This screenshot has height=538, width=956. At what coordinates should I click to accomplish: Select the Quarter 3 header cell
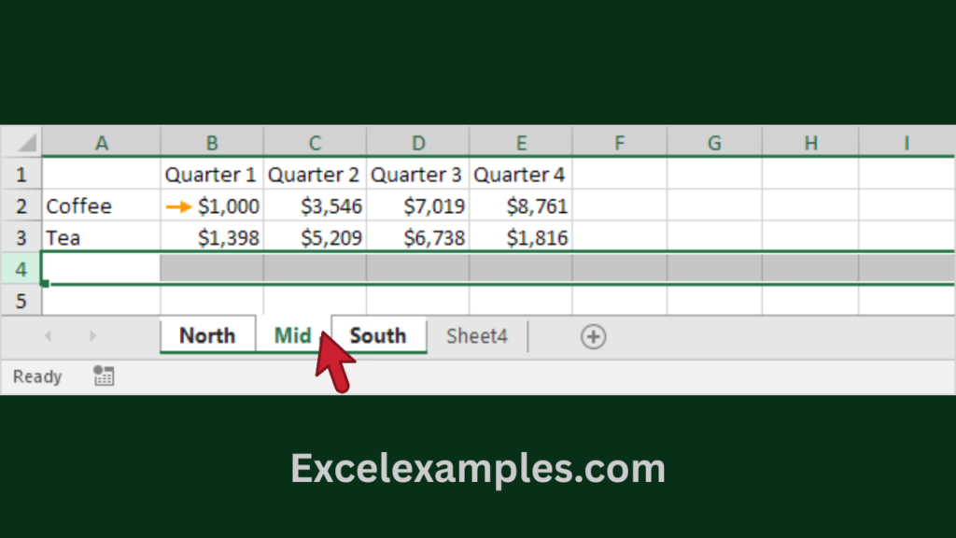point(417,175)
